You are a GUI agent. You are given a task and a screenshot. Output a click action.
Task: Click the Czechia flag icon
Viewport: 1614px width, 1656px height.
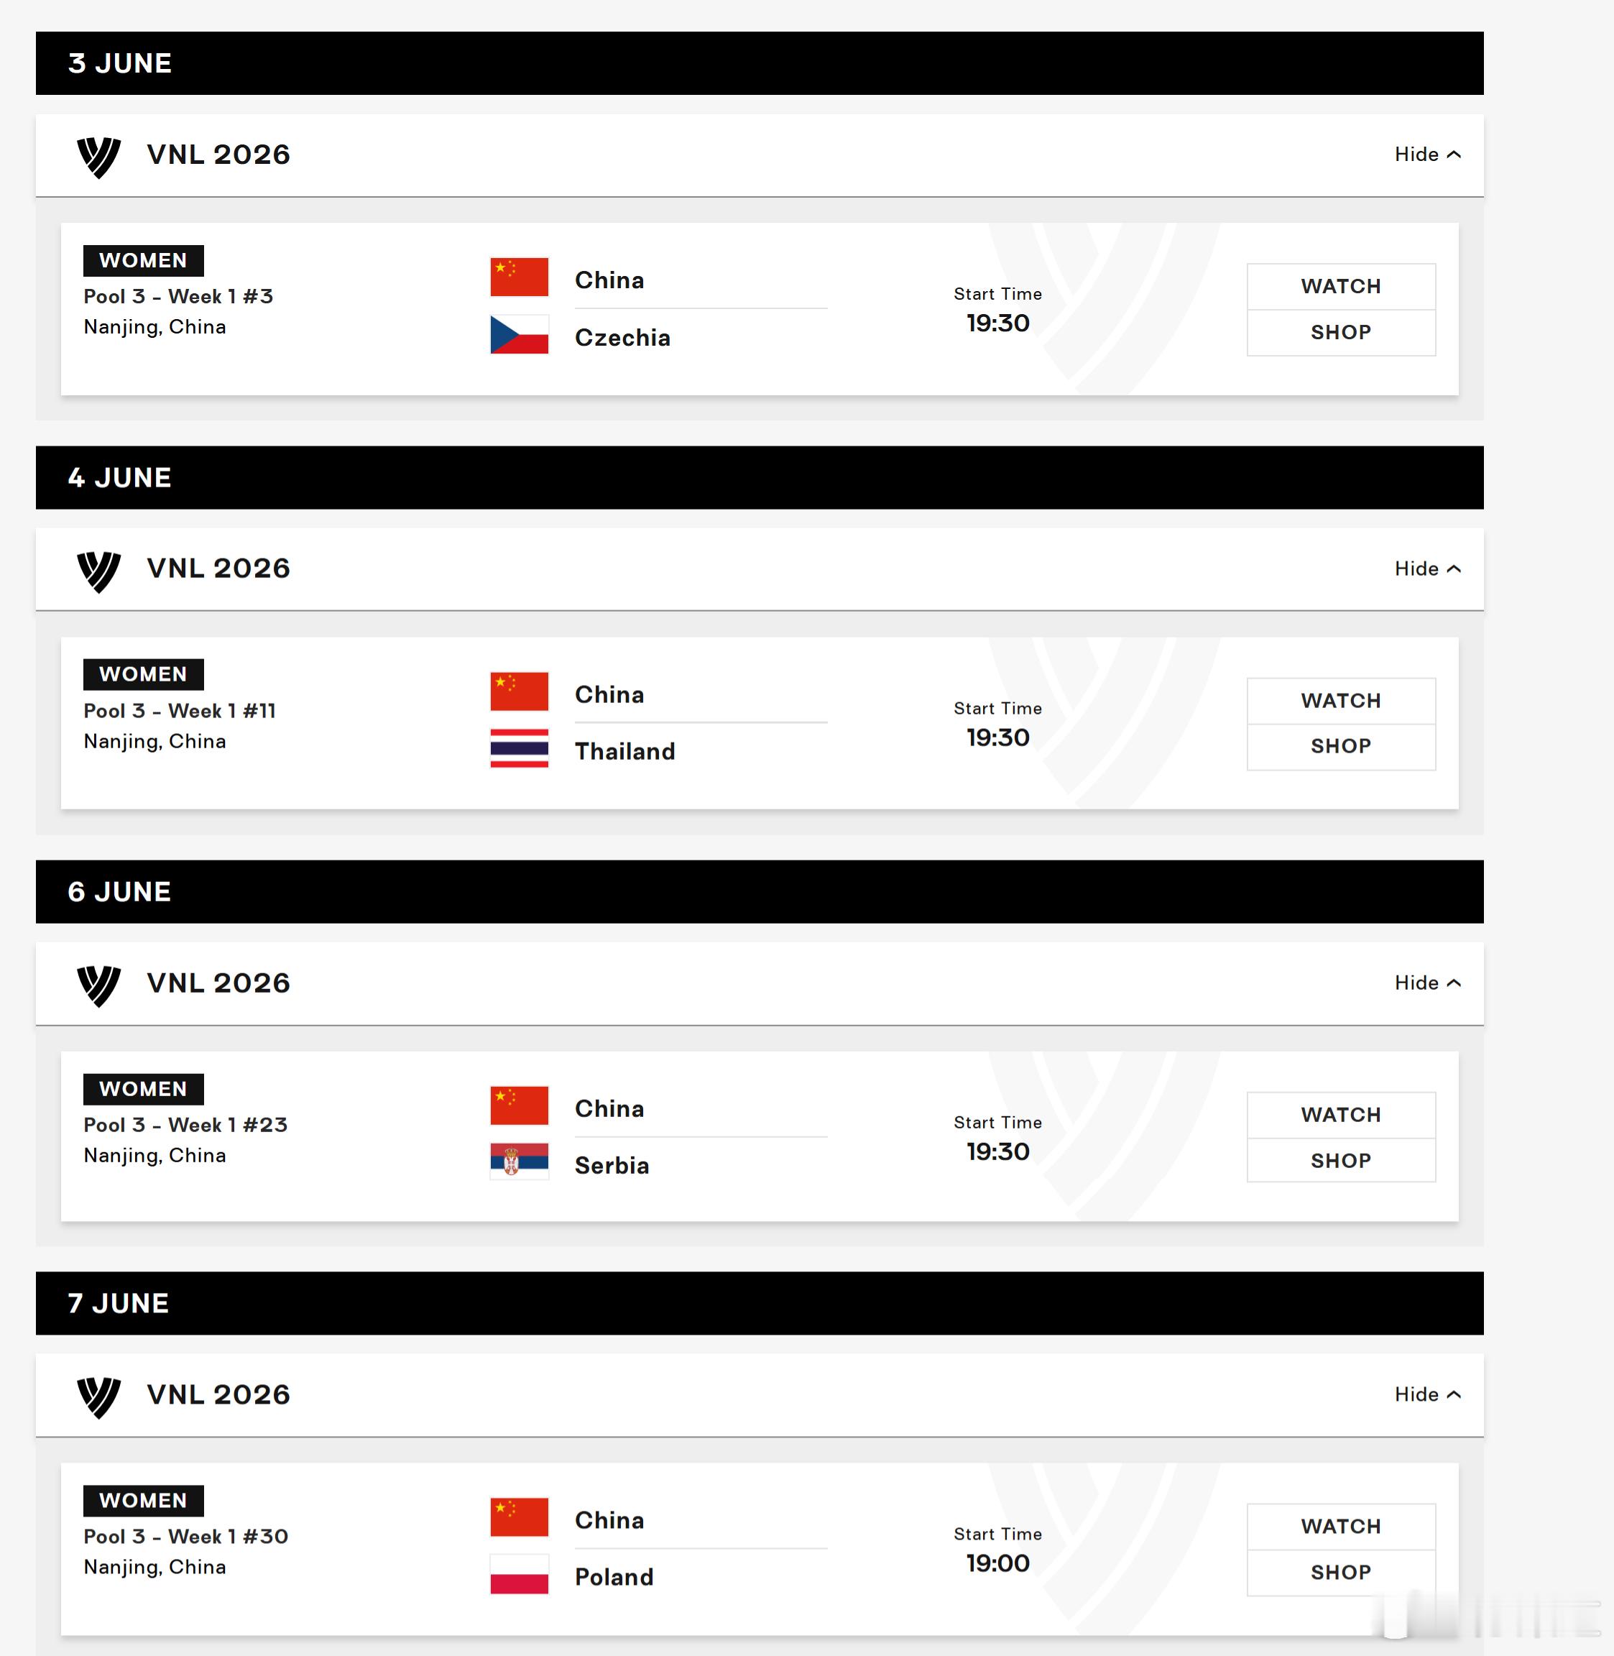[x=519, y=335]
